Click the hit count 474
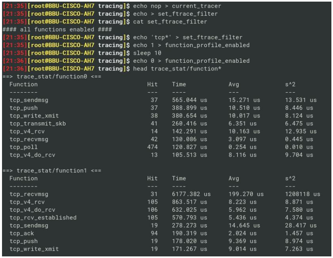 [153, 147]
